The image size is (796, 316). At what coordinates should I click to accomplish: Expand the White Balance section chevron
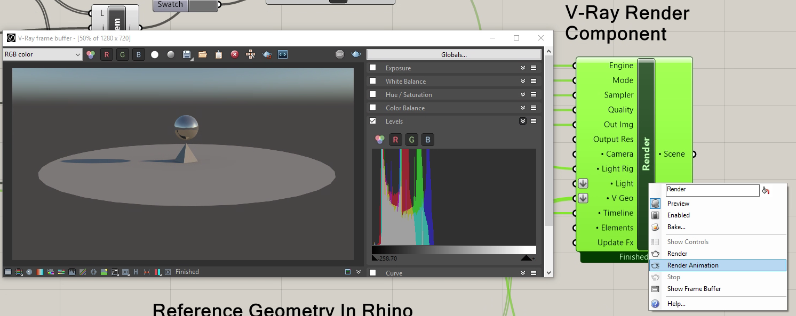pyautogui.click(x=523, y=81)
